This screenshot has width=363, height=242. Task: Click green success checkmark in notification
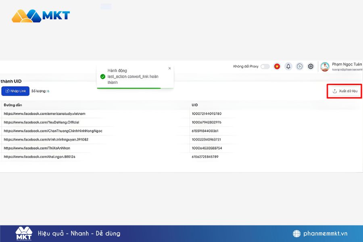(103, 77)
